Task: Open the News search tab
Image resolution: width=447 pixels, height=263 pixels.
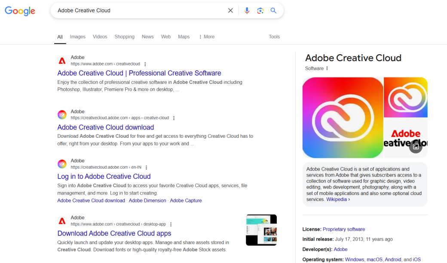Action: [x=147, y=37]
